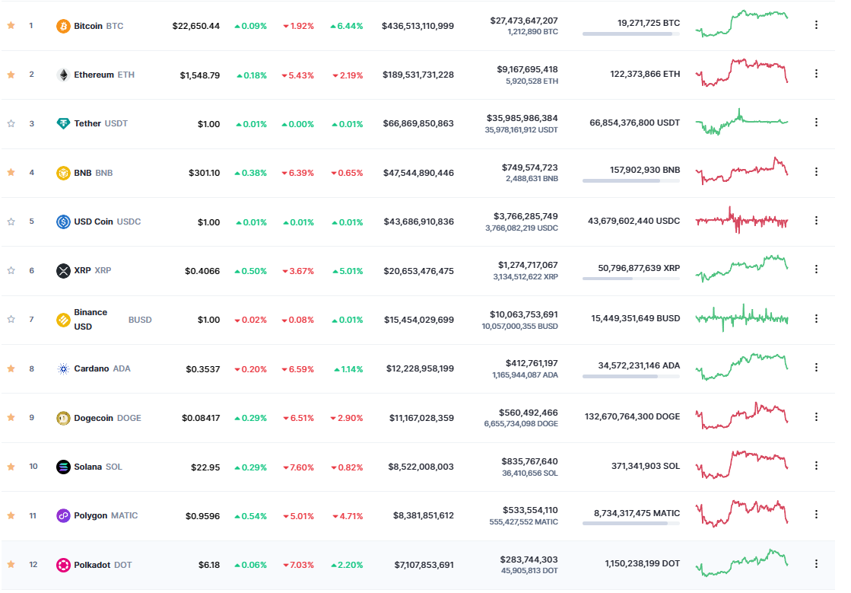Click the Tether logo icon

click(63, 124)
